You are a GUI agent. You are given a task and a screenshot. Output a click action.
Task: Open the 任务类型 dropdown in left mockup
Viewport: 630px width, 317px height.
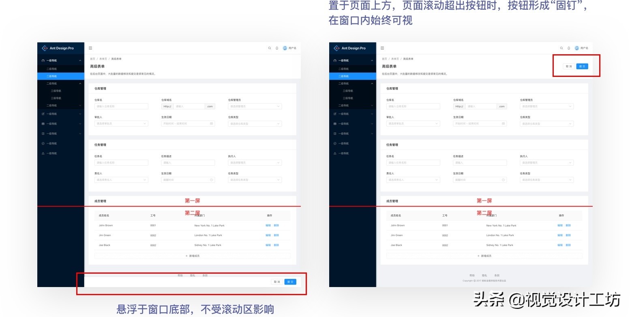click(255, 180)
